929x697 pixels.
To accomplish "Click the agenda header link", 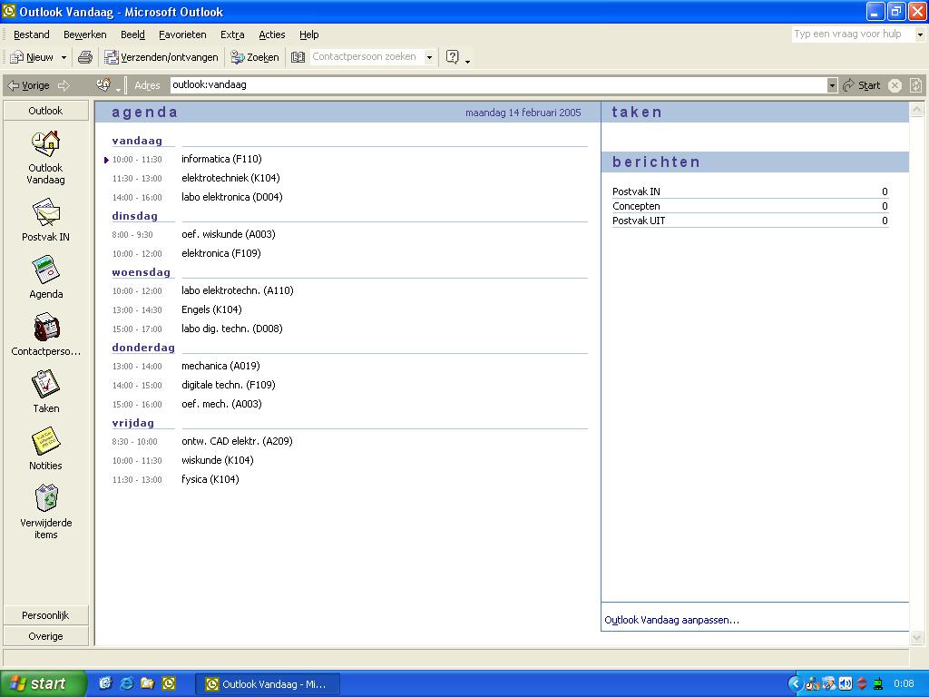I will coord(144,112).
